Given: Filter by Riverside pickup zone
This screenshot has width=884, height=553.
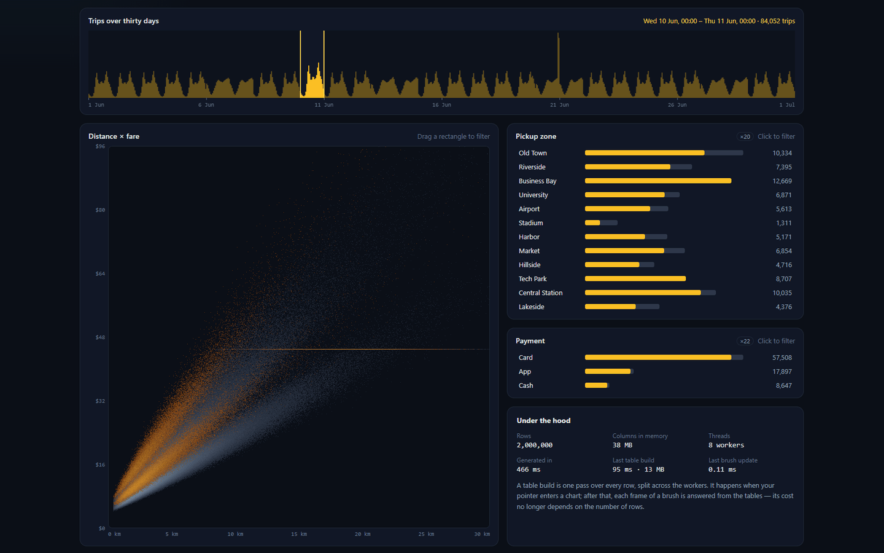Looking at the screenshot, I should point(655,167).
